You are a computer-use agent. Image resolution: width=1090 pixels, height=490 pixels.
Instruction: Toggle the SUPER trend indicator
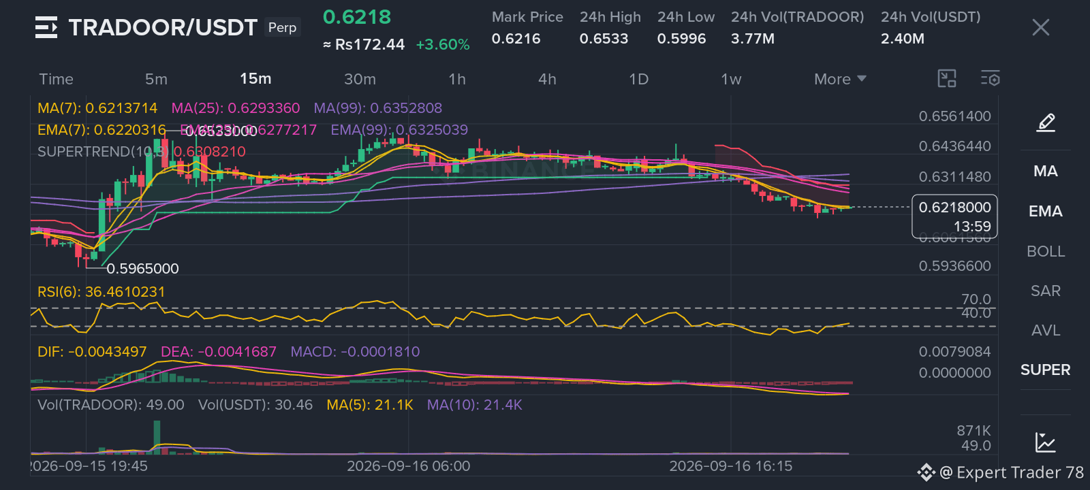(x=1046, y=370)
